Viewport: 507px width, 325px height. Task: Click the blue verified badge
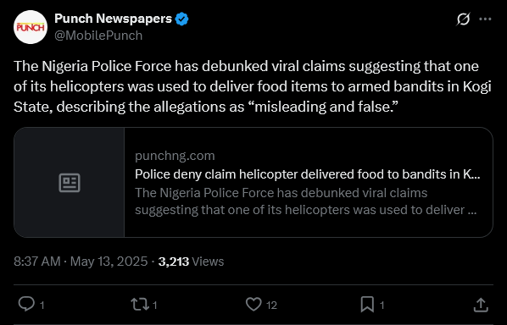[x=181, y=19]
